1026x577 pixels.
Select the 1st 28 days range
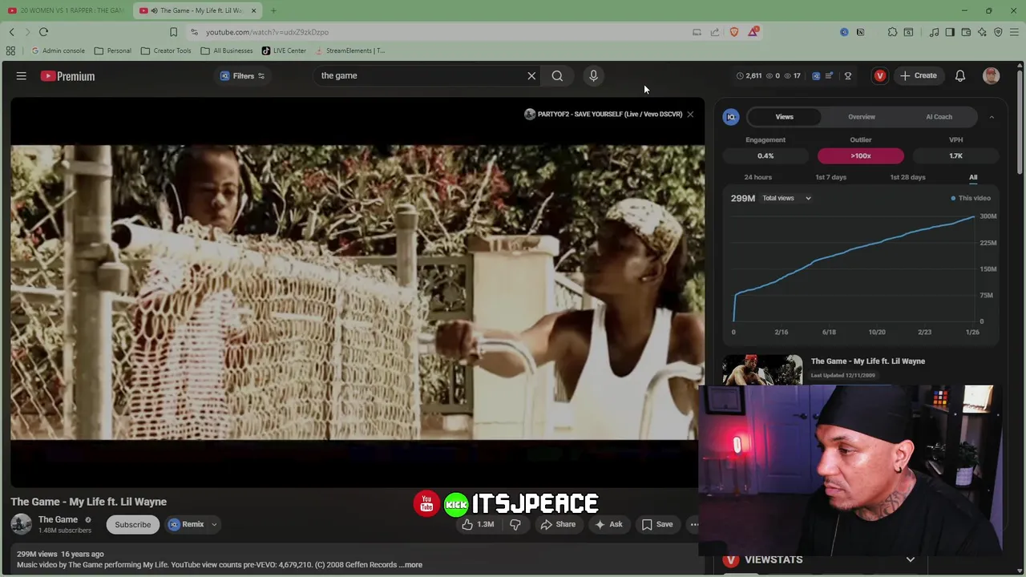pos(907,177)
